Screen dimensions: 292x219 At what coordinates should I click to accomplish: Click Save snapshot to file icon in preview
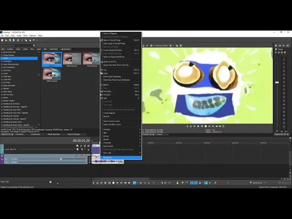[181, 46]
